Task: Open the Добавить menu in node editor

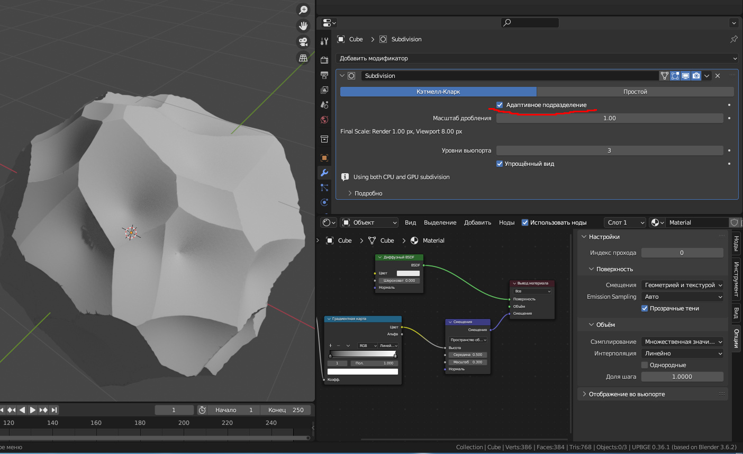Action: click(477, 222)
